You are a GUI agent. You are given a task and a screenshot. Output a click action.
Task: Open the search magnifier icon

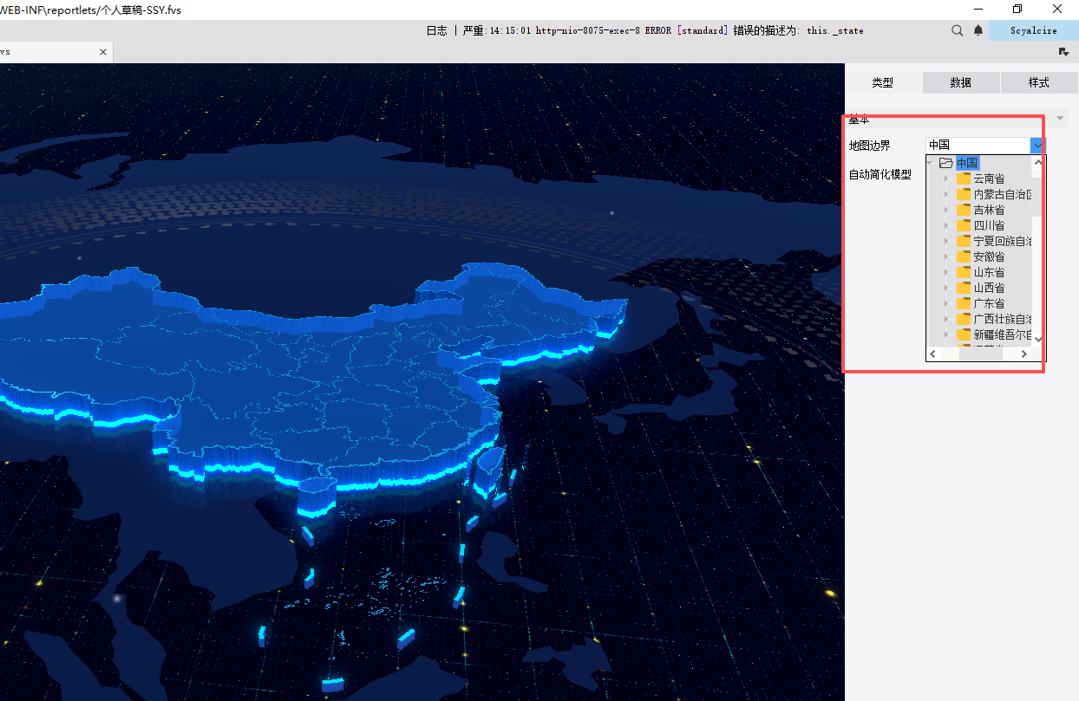click(958, 30)
